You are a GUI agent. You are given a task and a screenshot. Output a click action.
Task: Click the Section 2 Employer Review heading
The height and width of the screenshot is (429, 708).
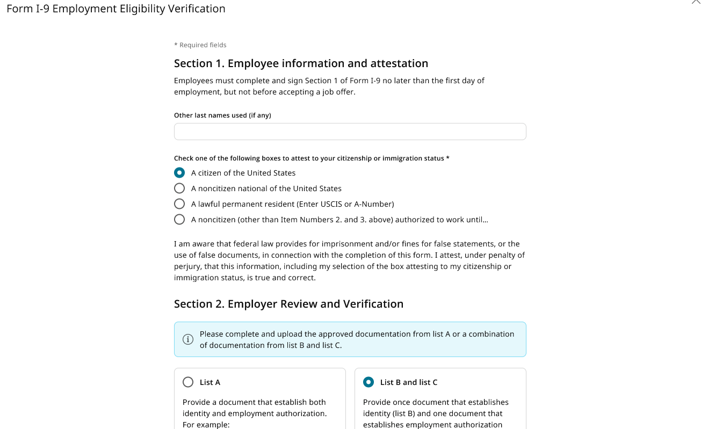click(288, 304)
